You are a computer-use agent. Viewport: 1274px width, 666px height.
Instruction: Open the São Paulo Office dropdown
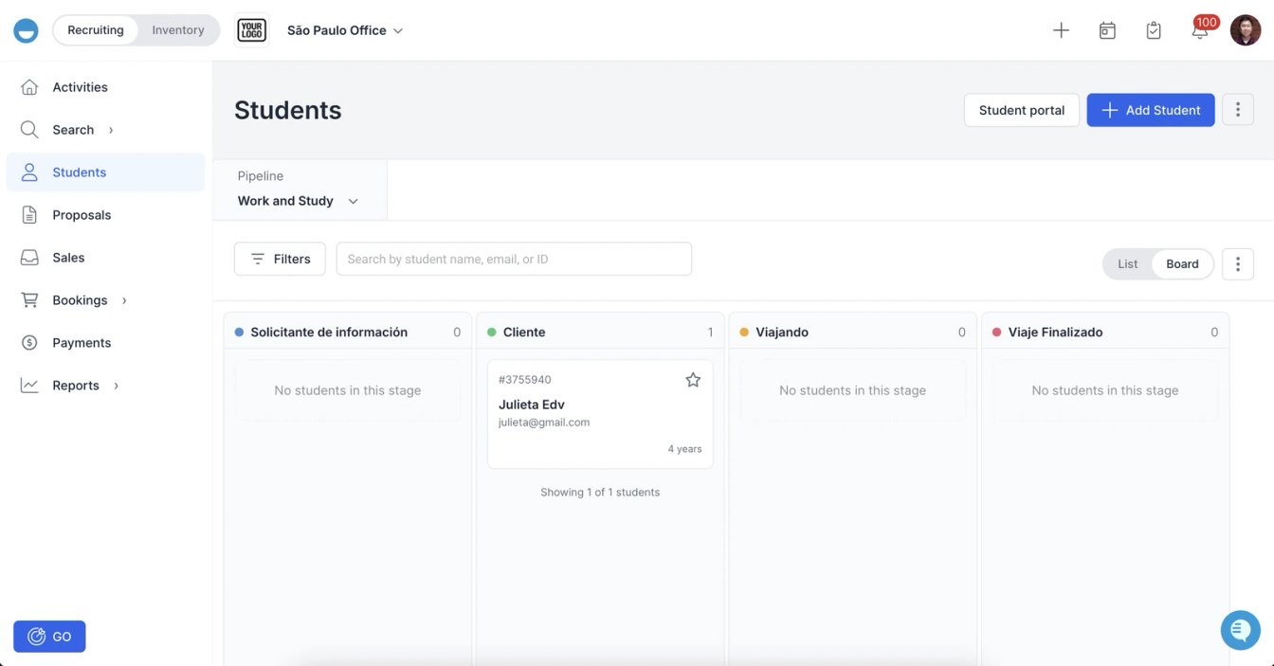click(x=345, y=30)
